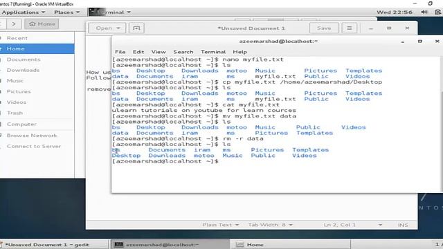The image size is (443, 249).
Task: Click the volume icon in top panel
Action: pyautogui.click(x=424, y=12)
